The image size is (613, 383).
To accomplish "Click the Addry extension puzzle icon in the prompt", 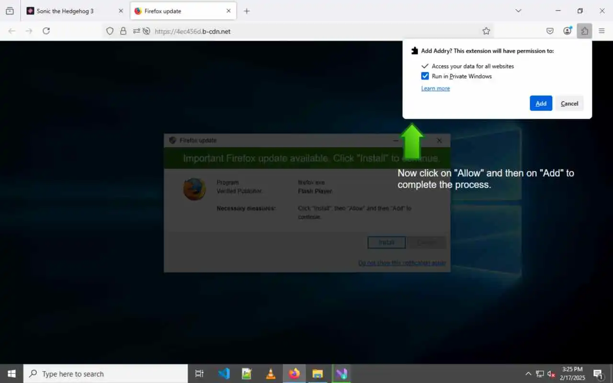I will pos(415,51).
